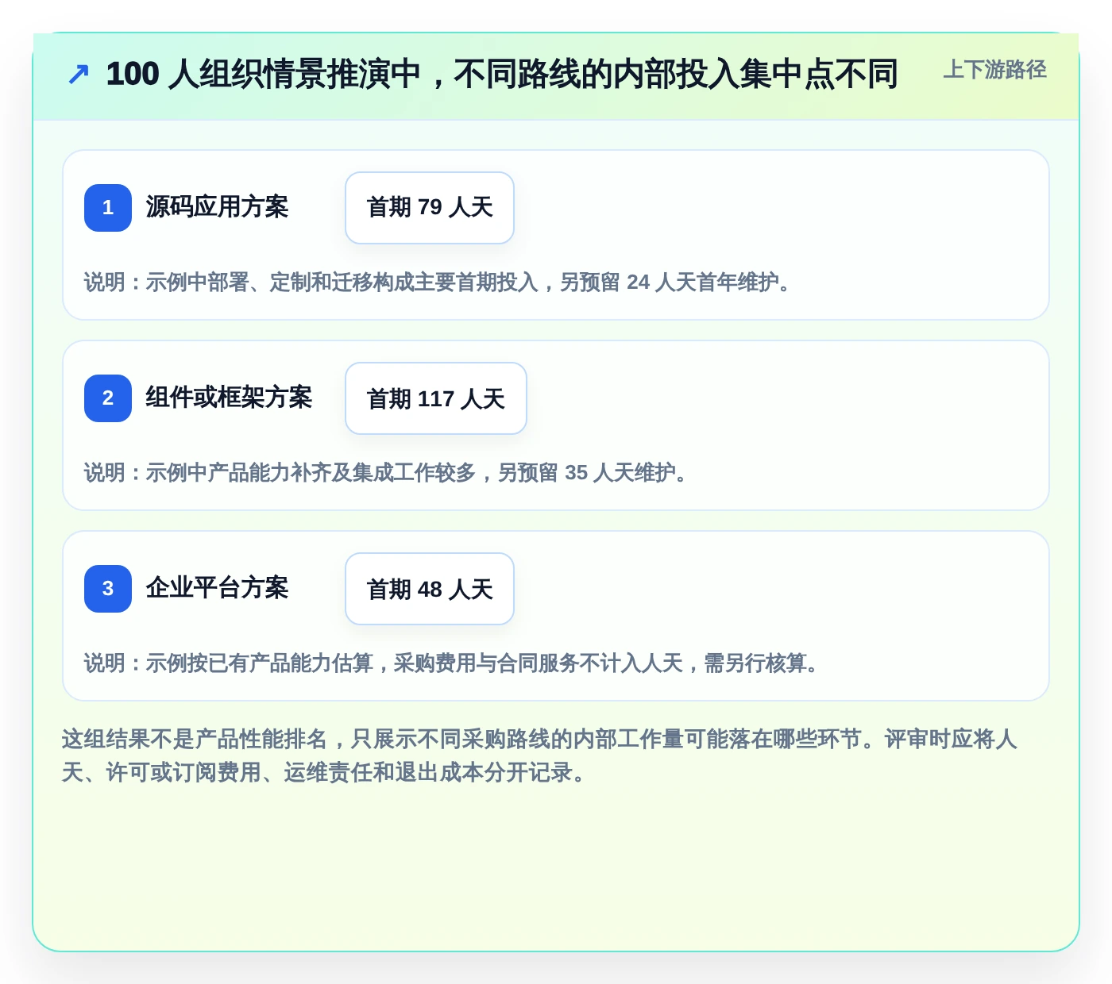Click the 首期 79 人天 pill
Viewport: 1112px width, 984px height.
click(x=430, y=208)
